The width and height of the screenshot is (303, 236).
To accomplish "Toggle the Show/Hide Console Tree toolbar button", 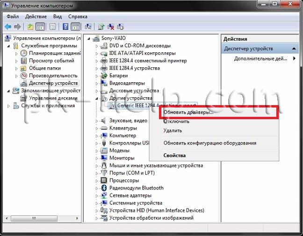I will click(40, 27).
